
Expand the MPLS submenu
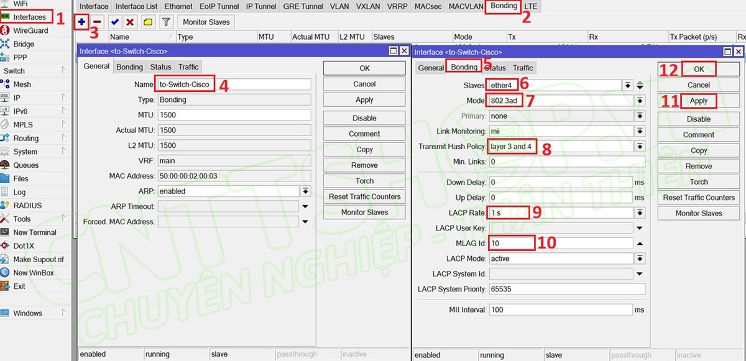[63, 125]
